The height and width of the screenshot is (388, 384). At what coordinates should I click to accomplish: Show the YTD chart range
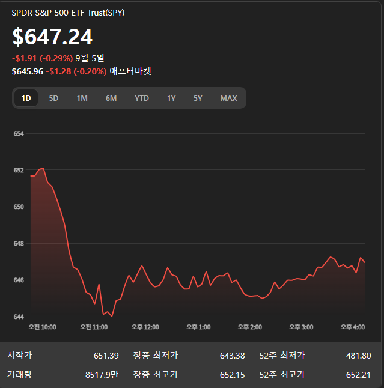click(x=142, y=99)
